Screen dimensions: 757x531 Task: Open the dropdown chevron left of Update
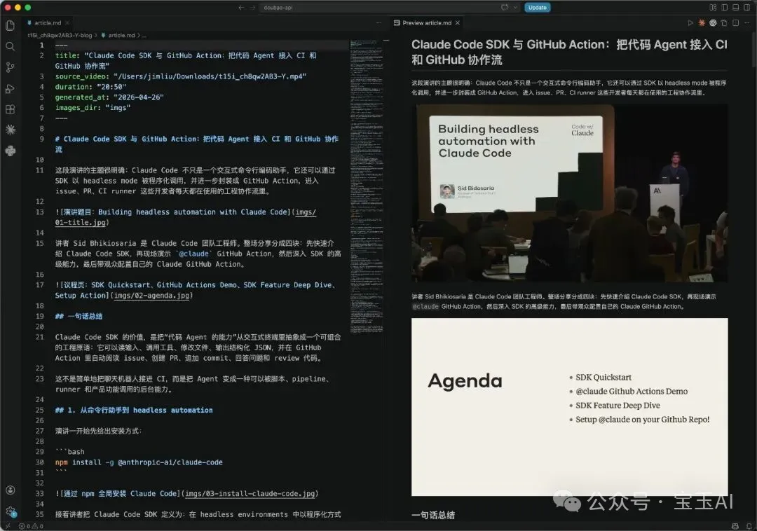pyautogui.click(x=515, y=7)
